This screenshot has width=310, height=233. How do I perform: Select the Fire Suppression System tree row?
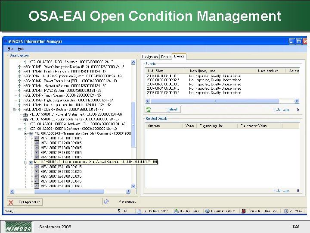click(x=72, y=76)
